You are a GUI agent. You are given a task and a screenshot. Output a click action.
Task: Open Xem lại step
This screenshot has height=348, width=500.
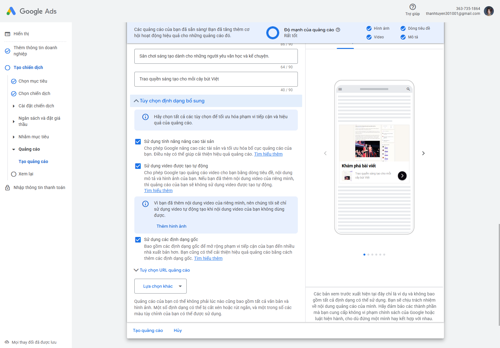tap(26, 174)
